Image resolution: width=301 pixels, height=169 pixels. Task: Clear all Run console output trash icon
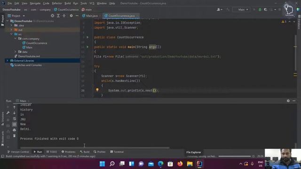[x=14, y=136]
